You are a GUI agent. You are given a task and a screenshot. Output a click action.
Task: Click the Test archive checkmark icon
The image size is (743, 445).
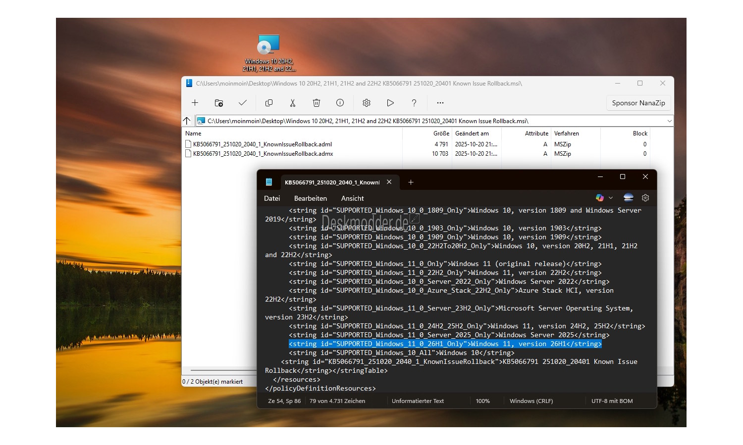[x=242, y=103]
